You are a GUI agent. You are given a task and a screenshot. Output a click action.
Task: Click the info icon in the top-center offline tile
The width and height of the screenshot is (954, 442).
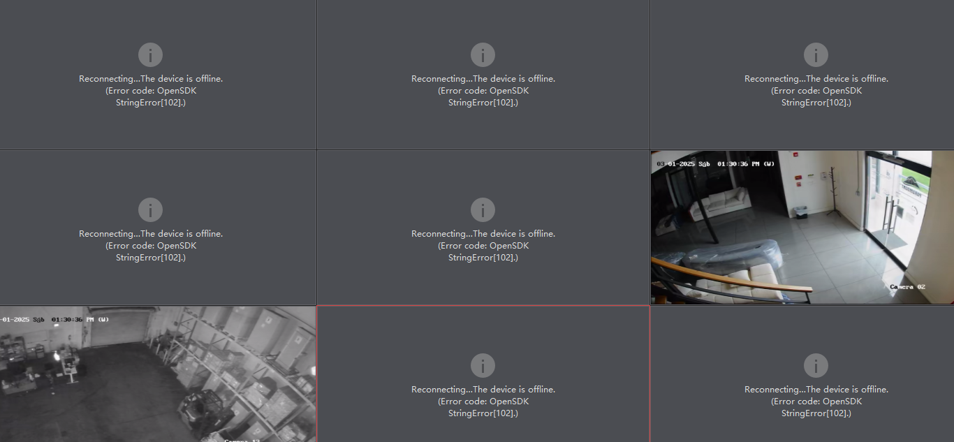tap(483, 54)
